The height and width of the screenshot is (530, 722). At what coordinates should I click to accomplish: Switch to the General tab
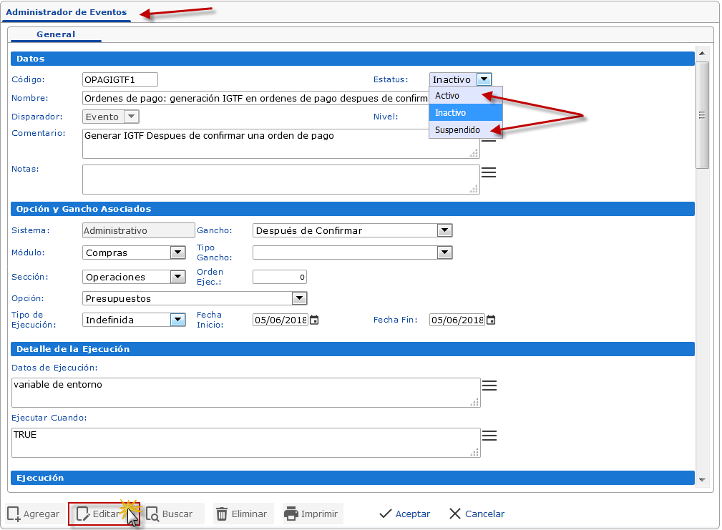[x=56, y=34]
